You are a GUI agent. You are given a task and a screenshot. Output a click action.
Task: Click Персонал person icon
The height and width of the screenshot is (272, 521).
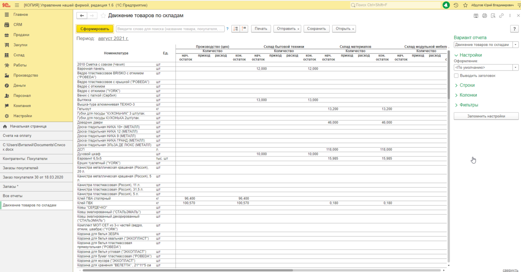(x=7, y=96)
